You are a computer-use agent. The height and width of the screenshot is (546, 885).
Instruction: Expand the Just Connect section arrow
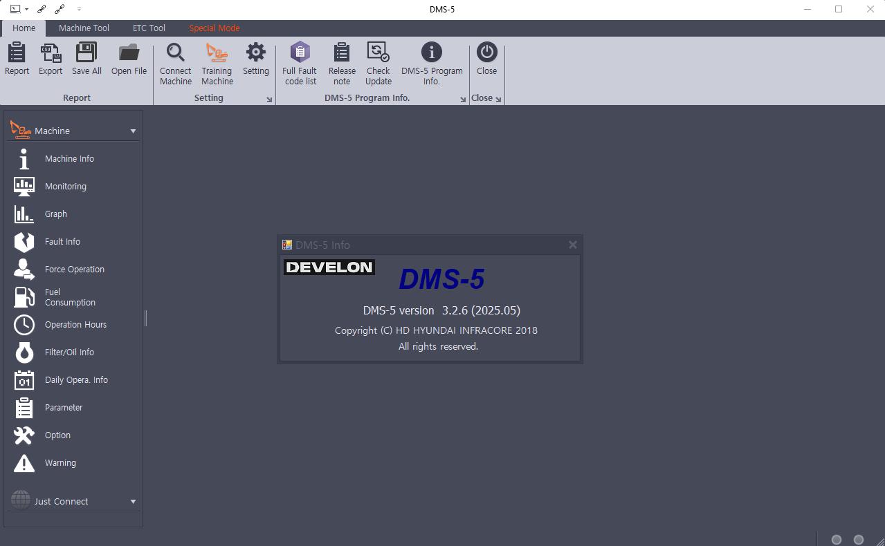pyautogui.click(x=133, y=502)
